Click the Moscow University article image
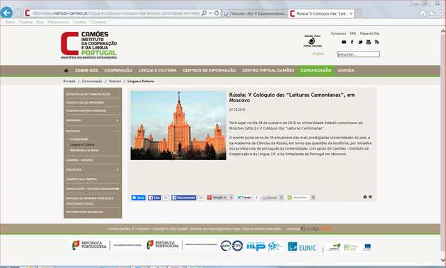446x268 pixels. [x=178, y=125]
